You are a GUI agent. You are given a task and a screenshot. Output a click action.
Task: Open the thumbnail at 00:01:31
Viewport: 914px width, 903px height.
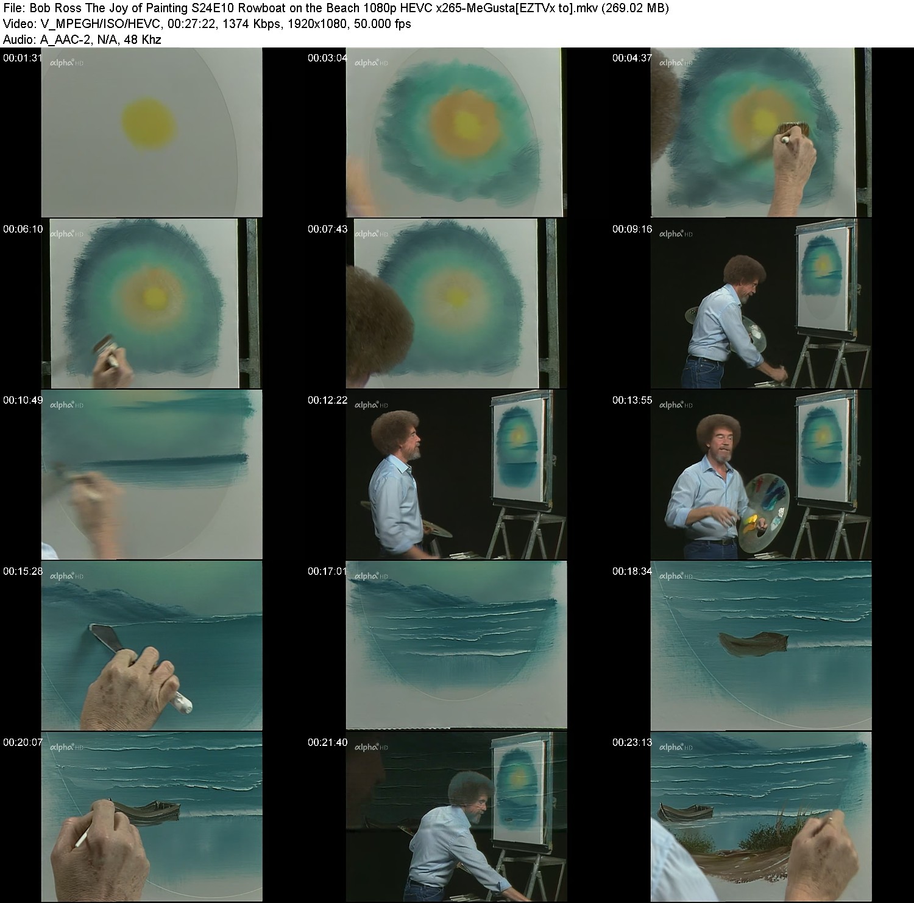click(x=152, y=133)
